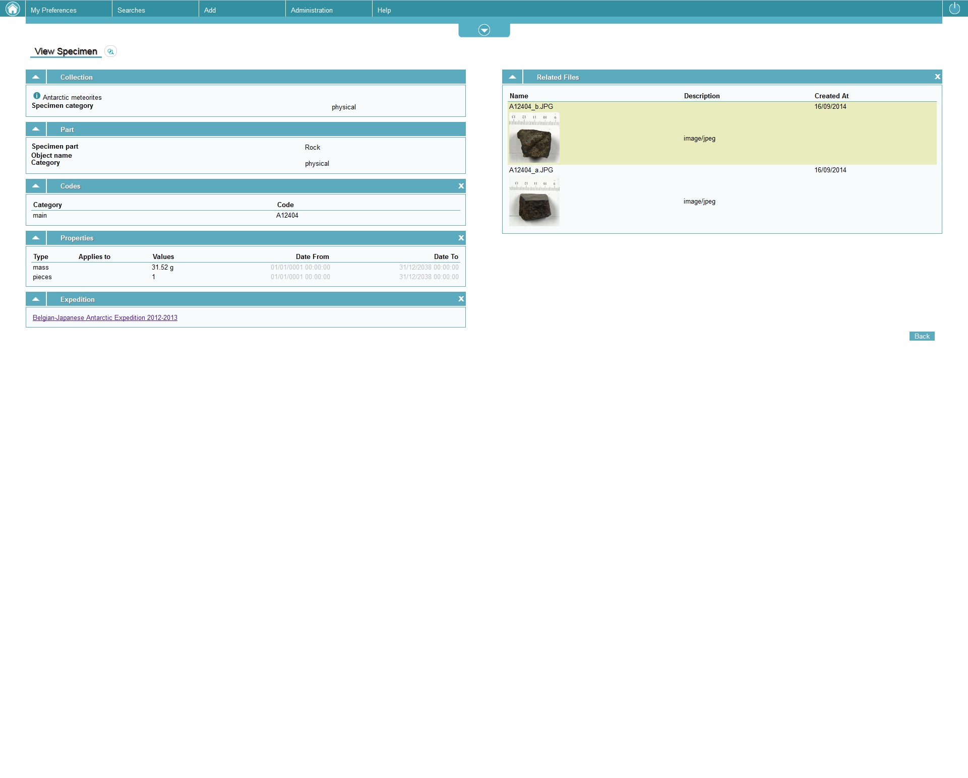Image resolution: width=968 pixels, height=778 pixels.
Task: Open the Searches menu
Action: point(131,10)
